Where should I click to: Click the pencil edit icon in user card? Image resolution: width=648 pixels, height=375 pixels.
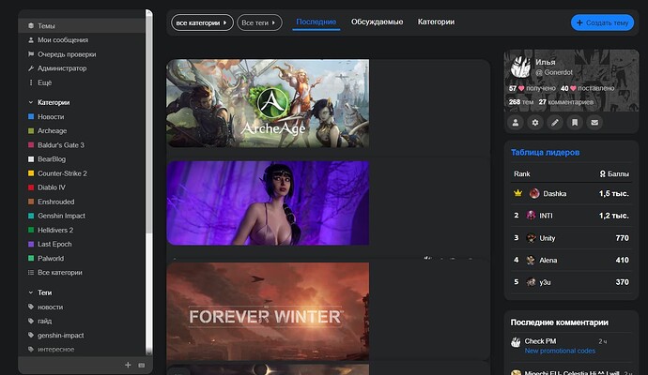[x=555, y=123]
